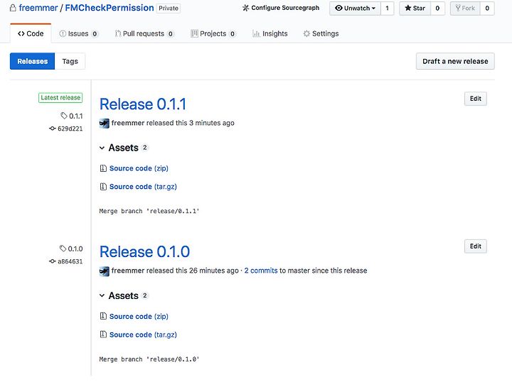Viewport: 512px width, 387px height.
Task: Download Source code (zip) for Release 0.1.1
Action: 139,168
